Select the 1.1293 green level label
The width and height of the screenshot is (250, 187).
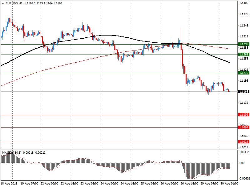point(244,44)
